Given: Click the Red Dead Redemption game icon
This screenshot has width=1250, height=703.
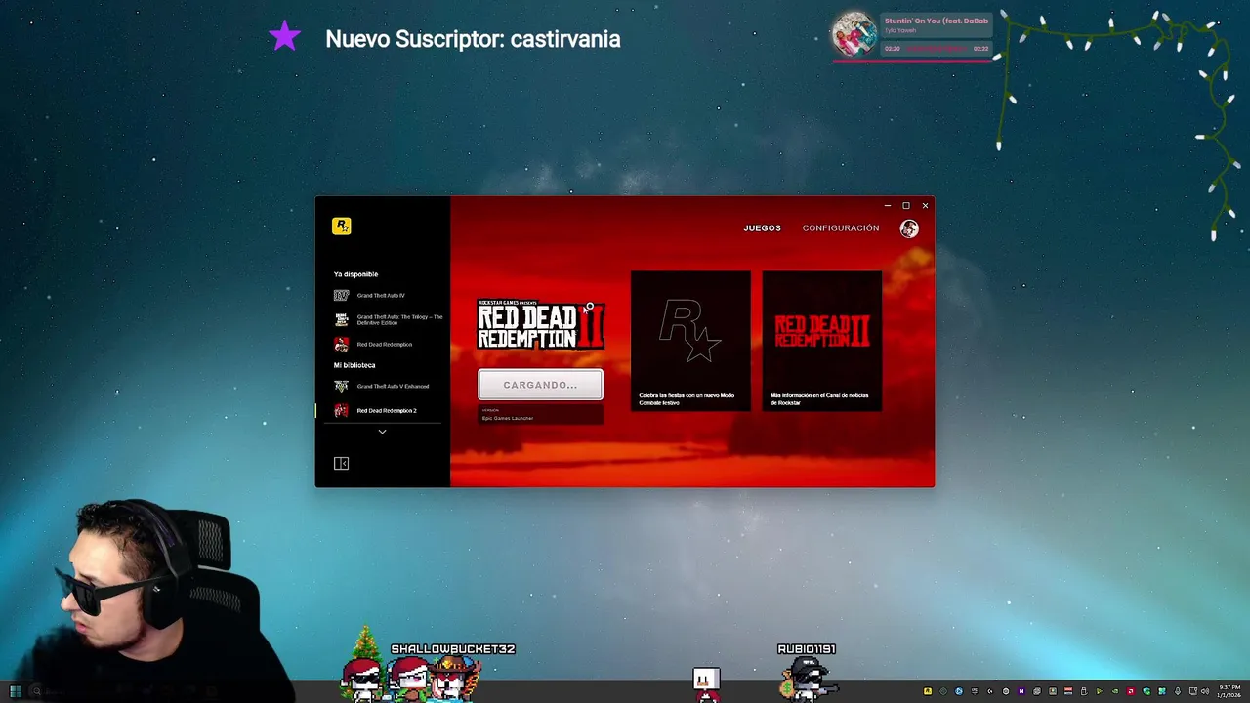Looking at the screenshot, I should (341, 344).
